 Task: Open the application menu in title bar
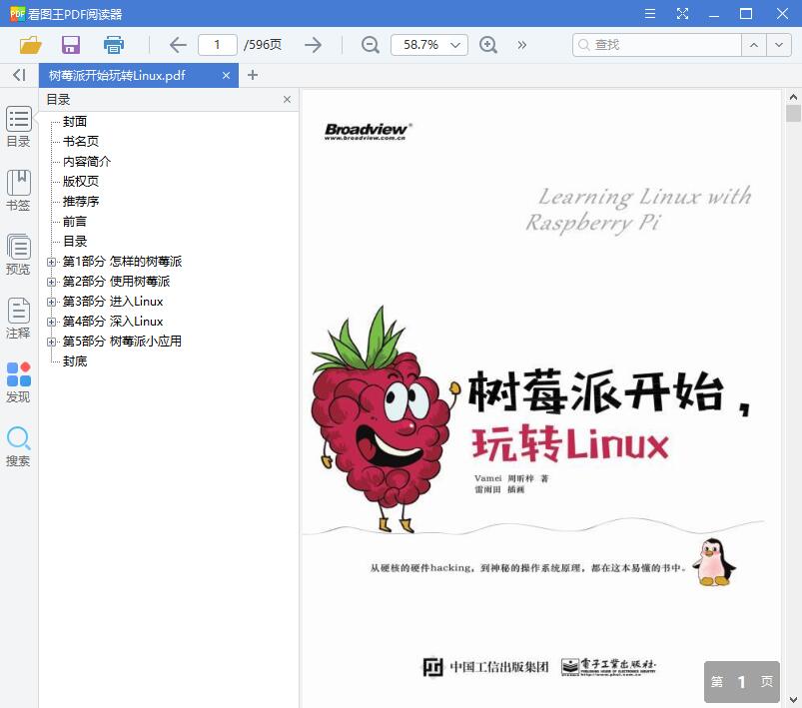649,14
